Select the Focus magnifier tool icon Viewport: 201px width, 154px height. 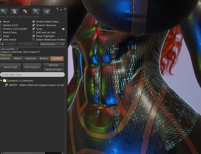click(x=4, y=11)
